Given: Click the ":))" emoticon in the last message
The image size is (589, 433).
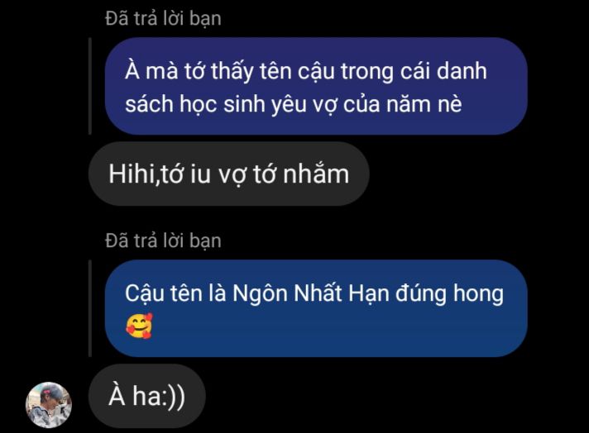Looking at the screenshot, I should pos(173,397).
